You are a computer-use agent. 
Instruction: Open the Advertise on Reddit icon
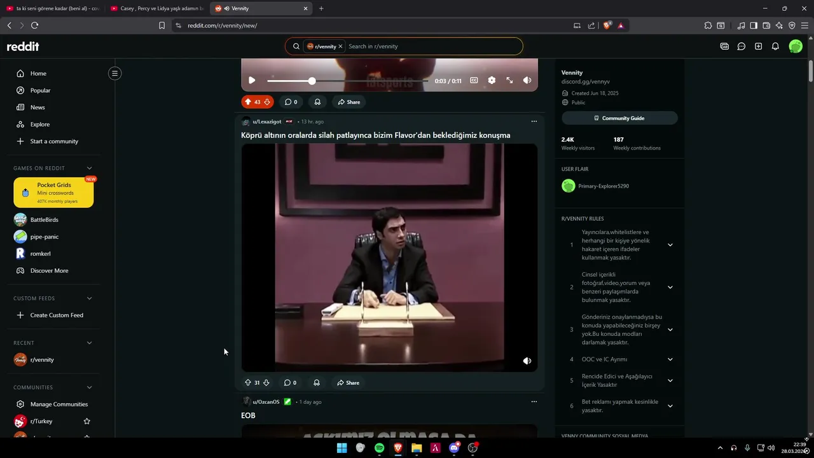(724, 46)
